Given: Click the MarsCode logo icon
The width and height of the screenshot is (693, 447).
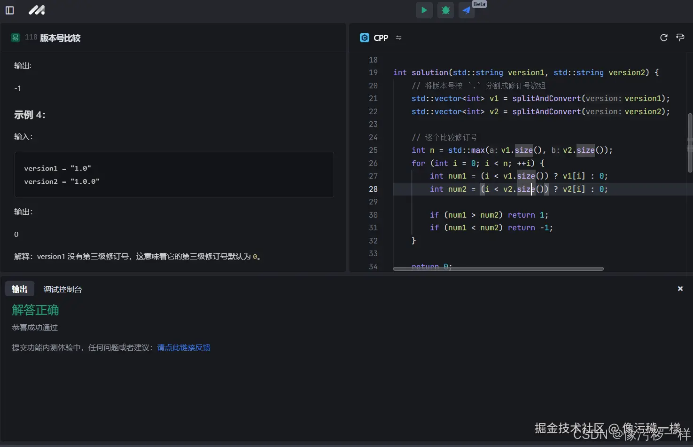Looking at the screenshot, I should (37, 10).
